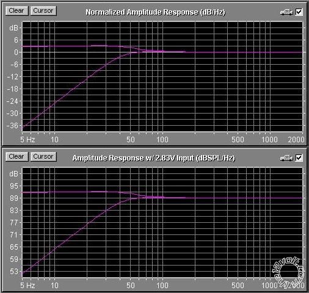Viewport: 309px width, 293px height.
Task: Uncheck checkbox on Normalized Amplitude Response panel
Action: (299, 12)
